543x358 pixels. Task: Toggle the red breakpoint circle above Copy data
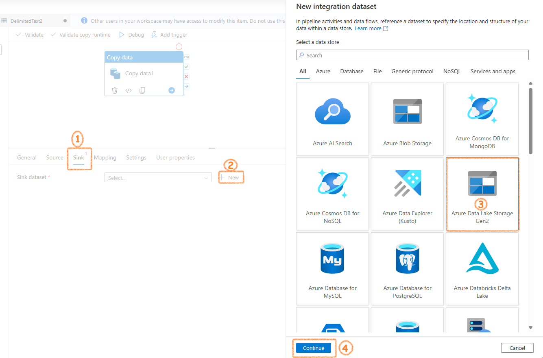(179, 47)
